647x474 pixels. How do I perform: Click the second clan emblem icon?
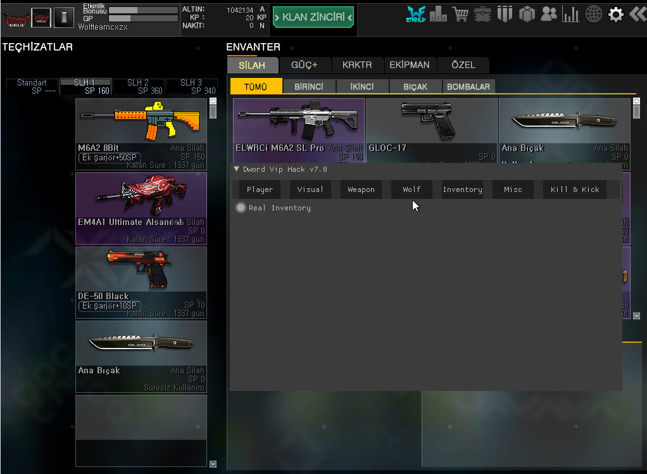click(x=41, y=18)
